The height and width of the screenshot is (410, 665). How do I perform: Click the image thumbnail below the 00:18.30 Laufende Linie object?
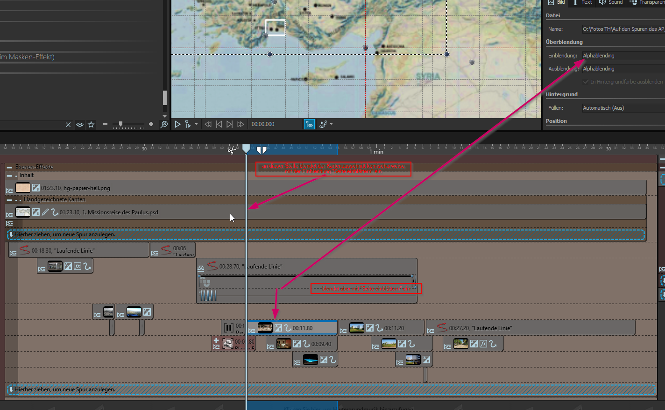coord(55,266)
